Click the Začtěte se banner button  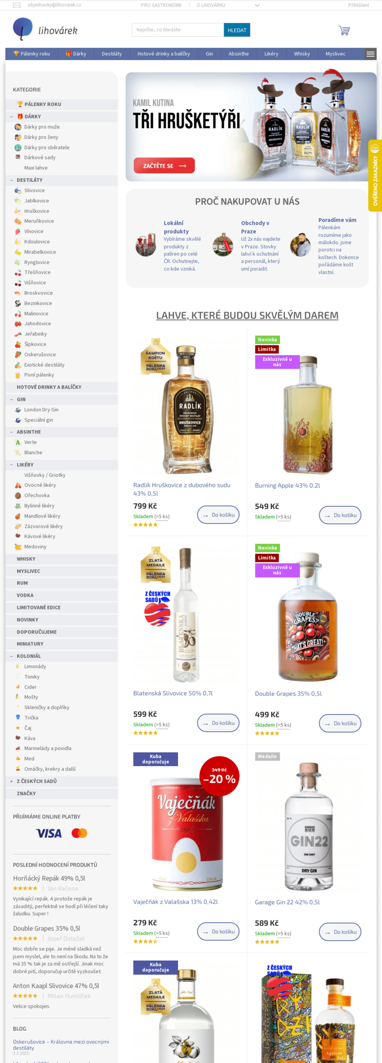click(164, 165)
